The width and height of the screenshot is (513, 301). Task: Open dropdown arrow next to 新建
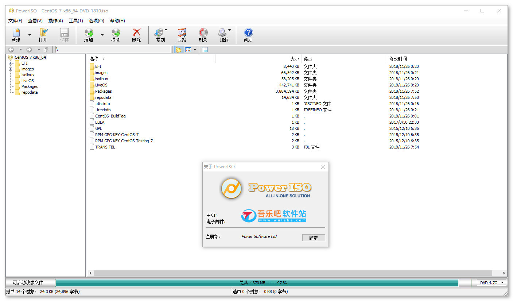(x=30, y=35)
